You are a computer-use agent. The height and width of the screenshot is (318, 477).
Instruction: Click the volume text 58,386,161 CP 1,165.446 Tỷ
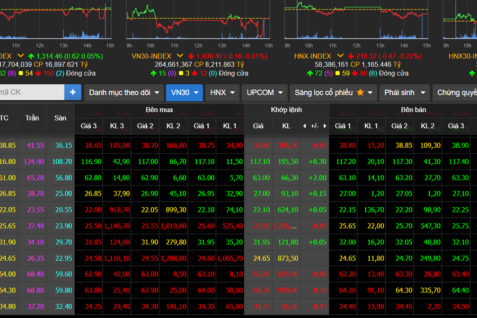click(x=357, y=65)
